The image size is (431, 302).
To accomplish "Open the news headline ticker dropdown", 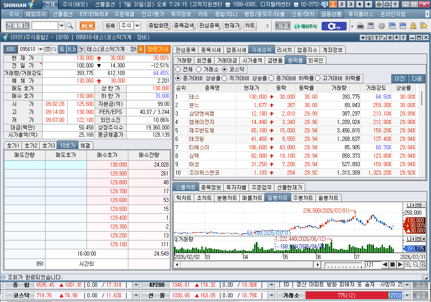I will (407, 285).
